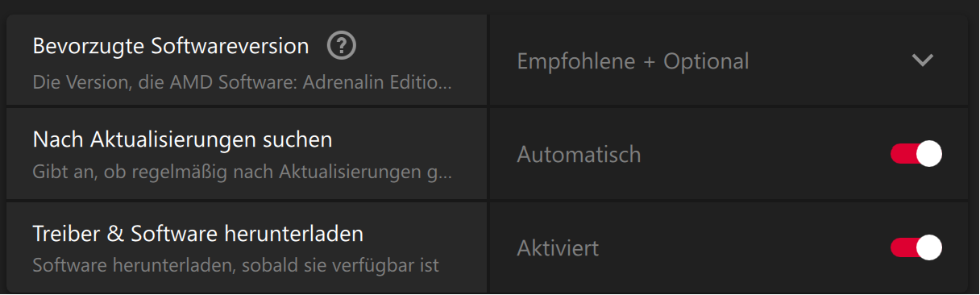Image resolution: width=980 pixels, height=295 pixels.
Task: Click the Nach Aktualisierungen suchen title
Action: pos(183,139)
